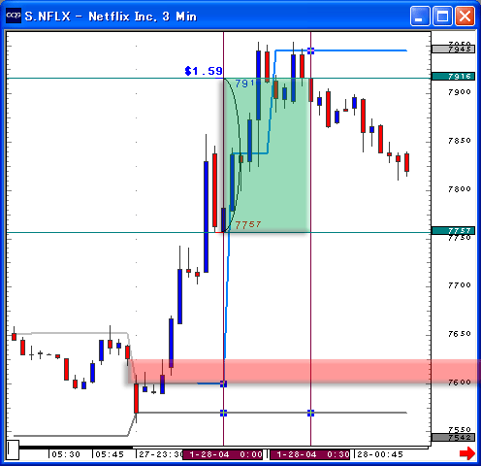
Task: Click the 1-28-04 0:00 time marker
Action: coord(223,454)
